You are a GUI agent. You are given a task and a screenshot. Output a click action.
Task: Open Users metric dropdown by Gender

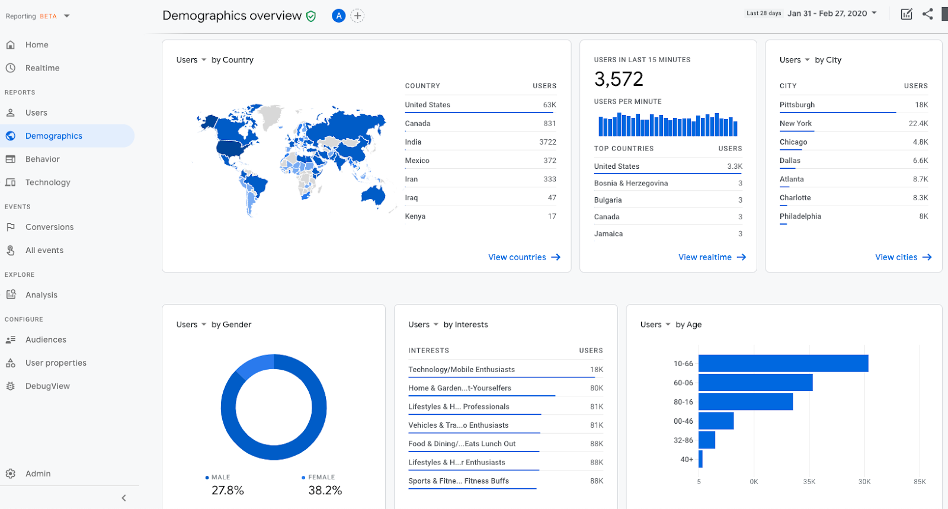[191, 325]
